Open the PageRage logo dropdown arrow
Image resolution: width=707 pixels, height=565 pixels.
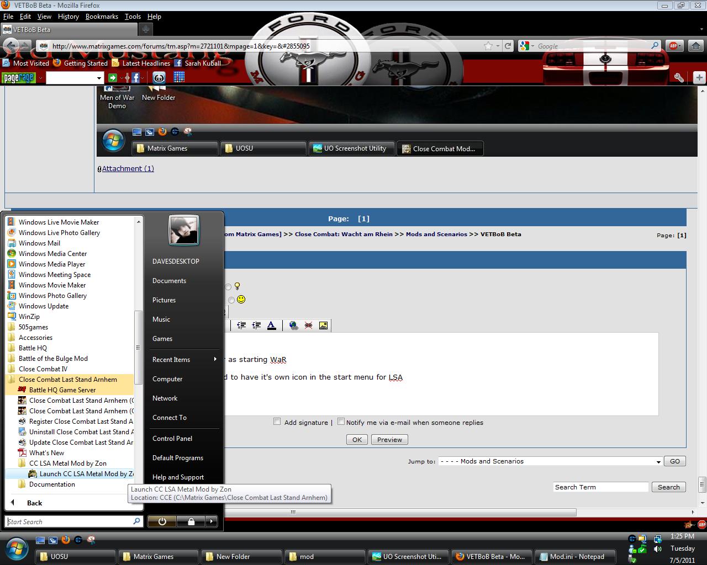click(x=40, y=78)
